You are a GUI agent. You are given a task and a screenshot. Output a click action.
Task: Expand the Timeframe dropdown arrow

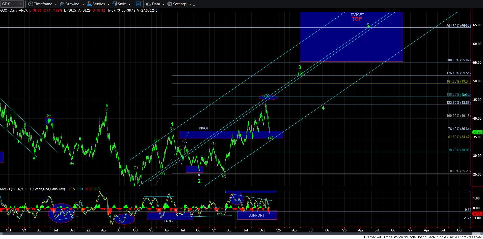pos(56,4)
